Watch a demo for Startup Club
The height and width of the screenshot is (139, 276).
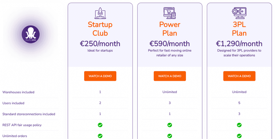(x=100, y=76)
